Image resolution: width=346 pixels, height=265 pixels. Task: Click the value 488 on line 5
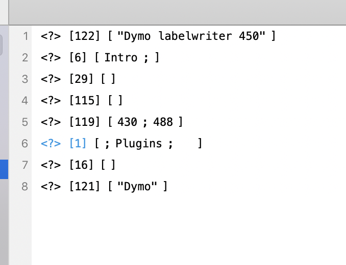point(163,122)
